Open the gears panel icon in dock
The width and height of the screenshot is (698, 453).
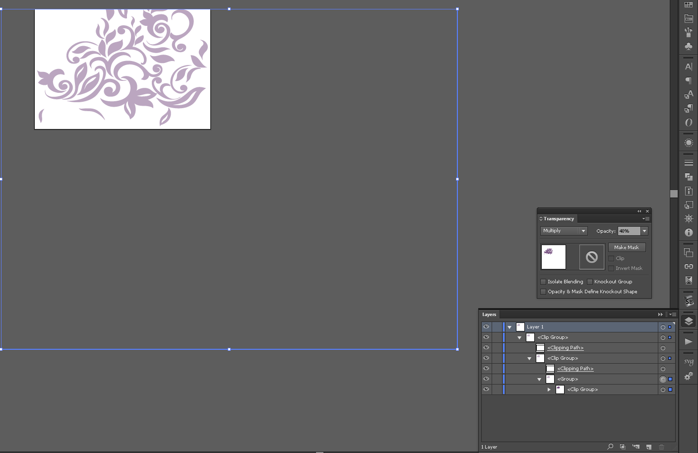689,377
